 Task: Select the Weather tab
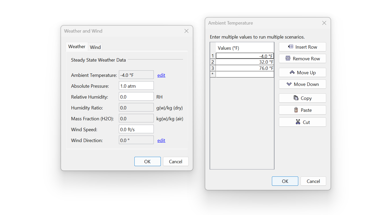point(77,47)
